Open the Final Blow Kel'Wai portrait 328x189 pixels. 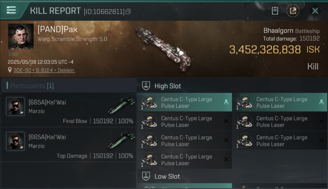click(15, 106)
